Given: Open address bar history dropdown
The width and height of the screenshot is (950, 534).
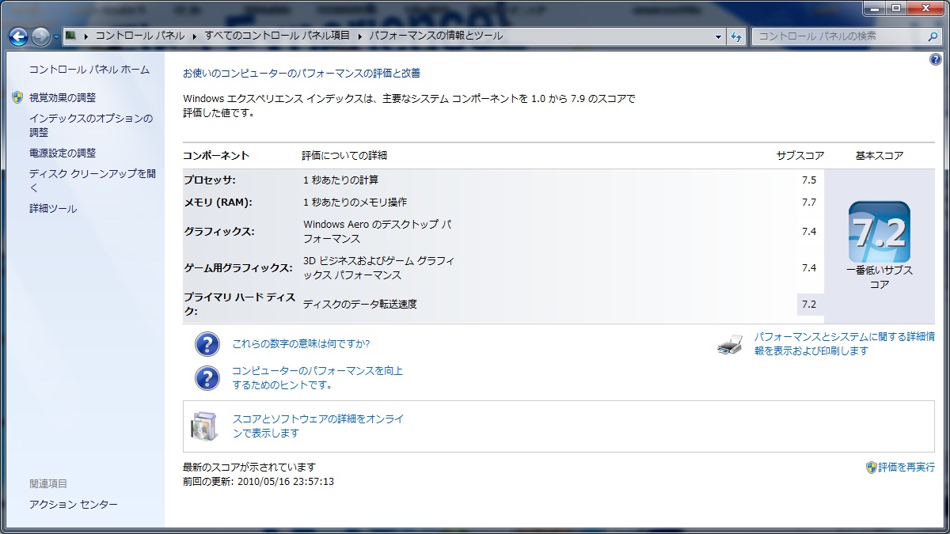Looking at the screenshot, I should [718, 36].
